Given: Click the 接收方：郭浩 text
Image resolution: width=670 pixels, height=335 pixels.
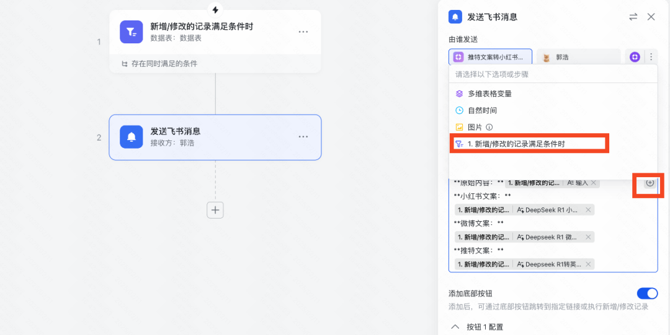Looking at the screenshot, I should pos(172,143).
